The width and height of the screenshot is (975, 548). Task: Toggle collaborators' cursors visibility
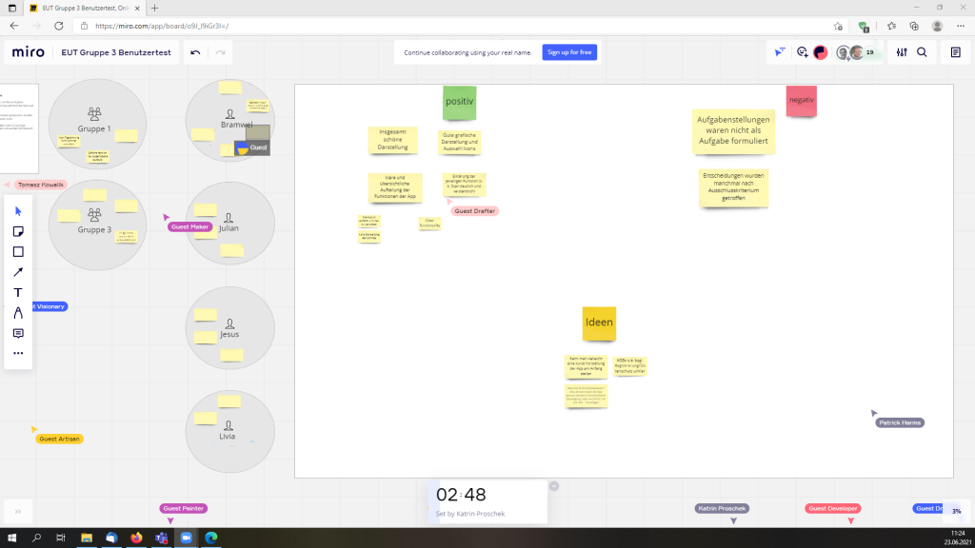(x=779, y=52)
